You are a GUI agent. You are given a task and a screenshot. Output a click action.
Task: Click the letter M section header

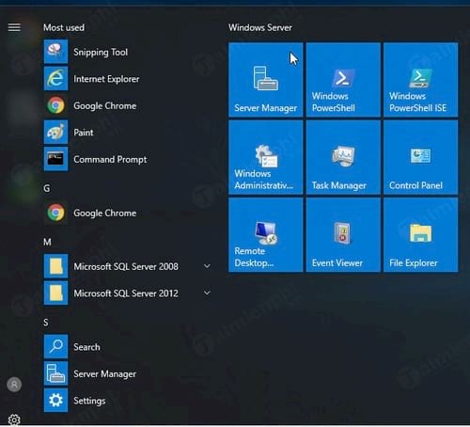tap(47, 242)
